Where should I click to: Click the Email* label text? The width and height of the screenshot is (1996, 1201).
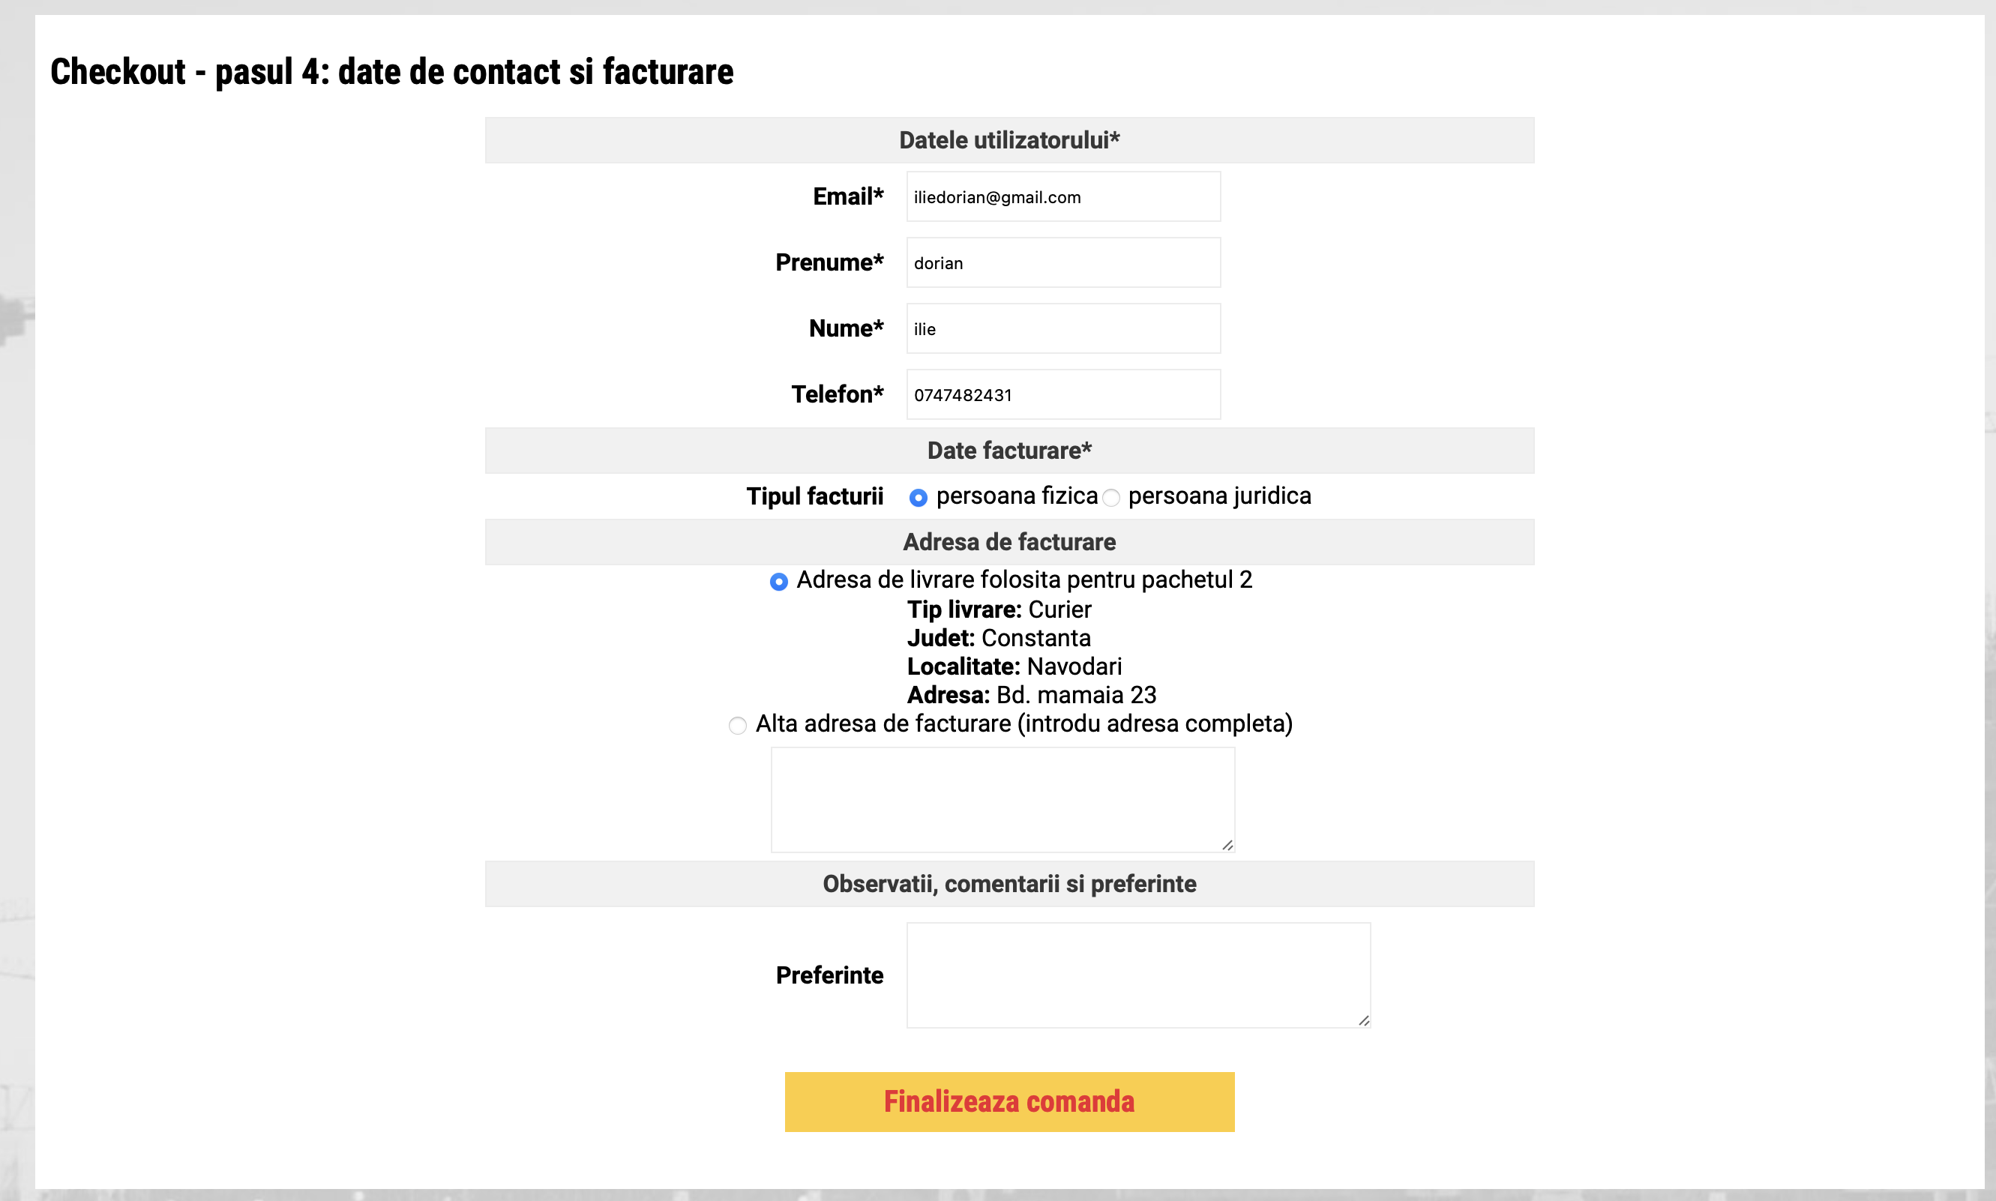click(x=847, y=196)
